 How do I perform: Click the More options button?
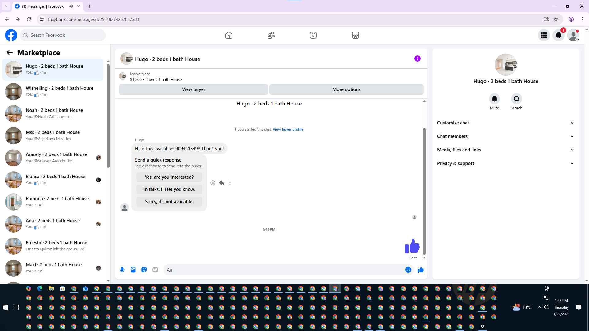pos(347,89)
